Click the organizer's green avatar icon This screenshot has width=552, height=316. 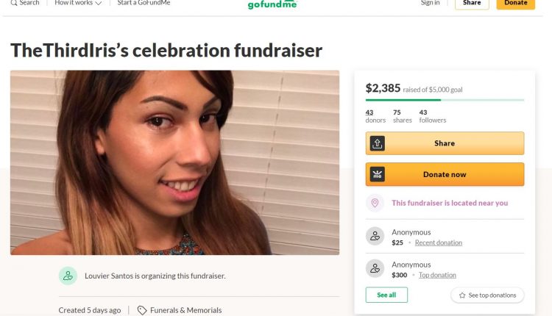point(68,276)
